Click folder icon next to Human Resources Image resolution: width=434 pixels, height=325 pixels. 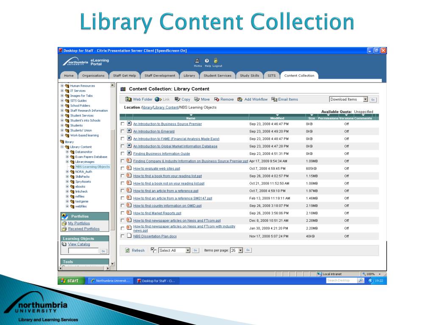[x=67, y=86]
